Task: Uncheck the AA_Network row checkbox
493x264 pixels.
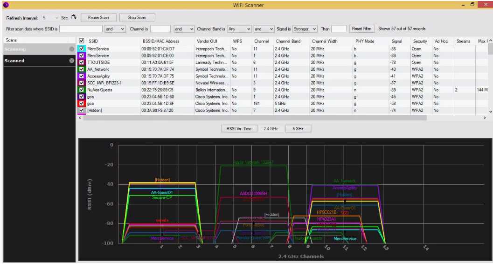Action: (82, 69)
